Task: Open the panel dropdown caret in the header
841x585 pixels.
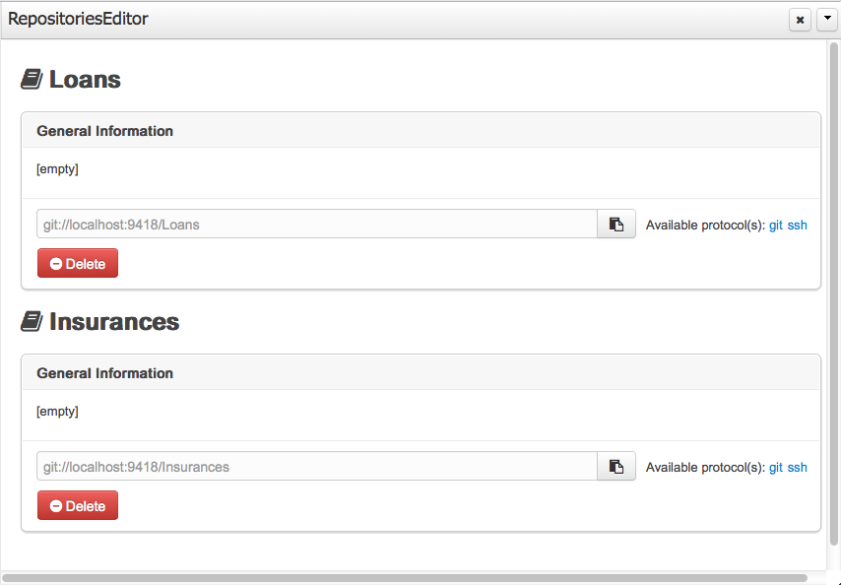Action: click(x=826, y=20)
